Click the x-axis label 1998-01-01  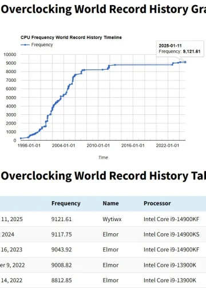29,146
